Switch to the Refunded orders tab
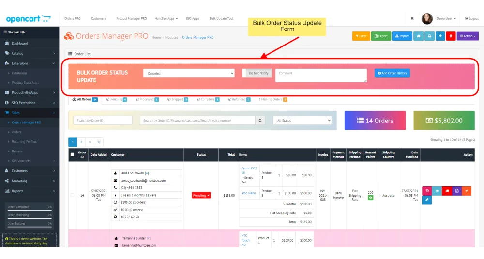Image resolution: width=484 pixels, height=259 pixels. point(239,99)
